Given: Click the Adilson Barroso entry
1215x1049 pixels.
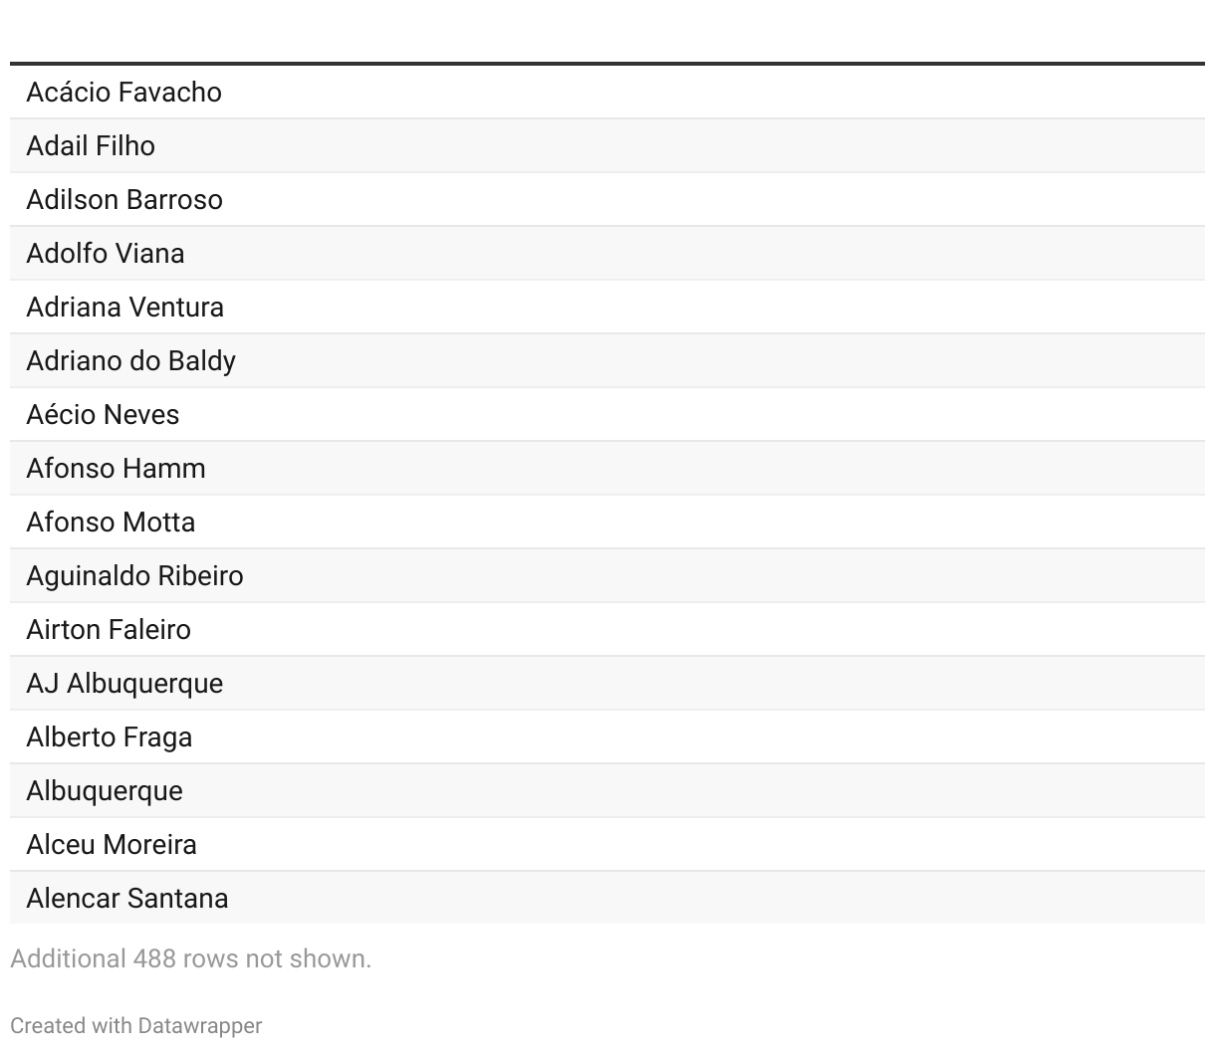Looking at the screenshot, I should pos(124,200).
